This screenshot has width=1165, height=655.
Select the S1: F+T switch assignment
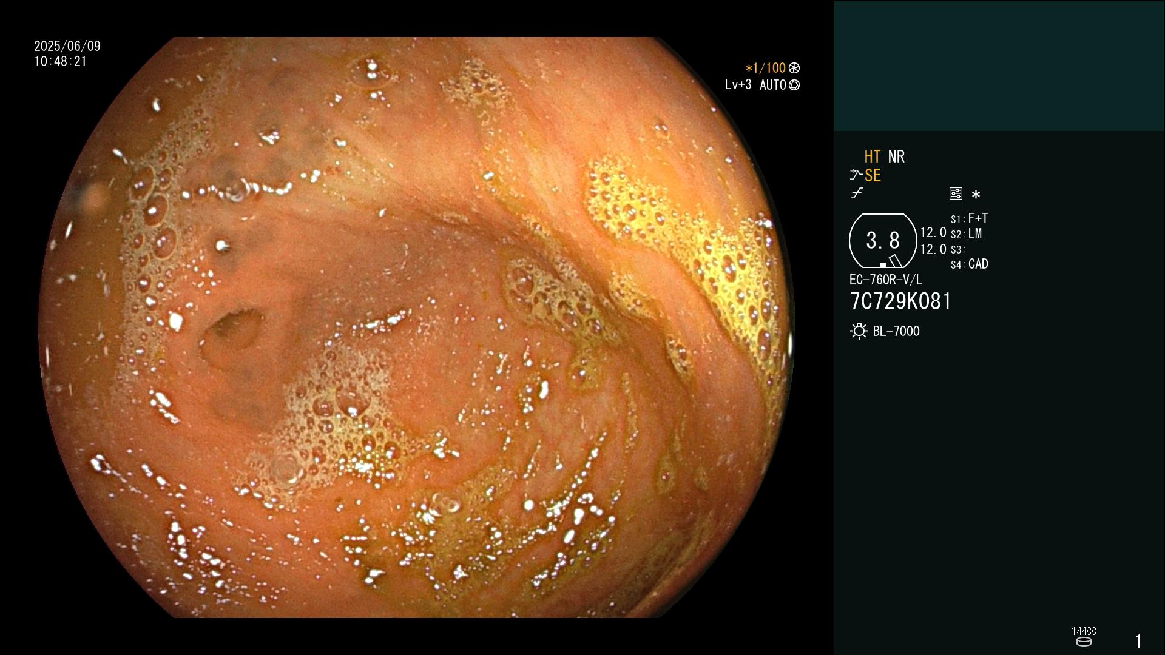click(969, 218)
